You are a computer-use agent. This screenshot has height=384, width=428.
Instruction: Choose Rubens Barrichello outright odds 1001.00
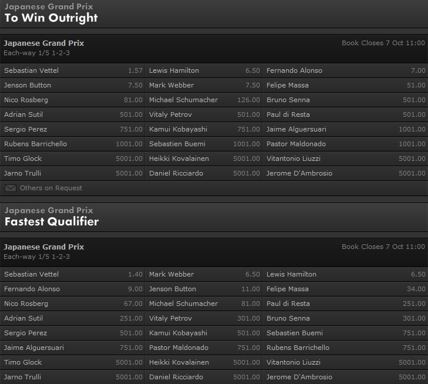point(72,144)
